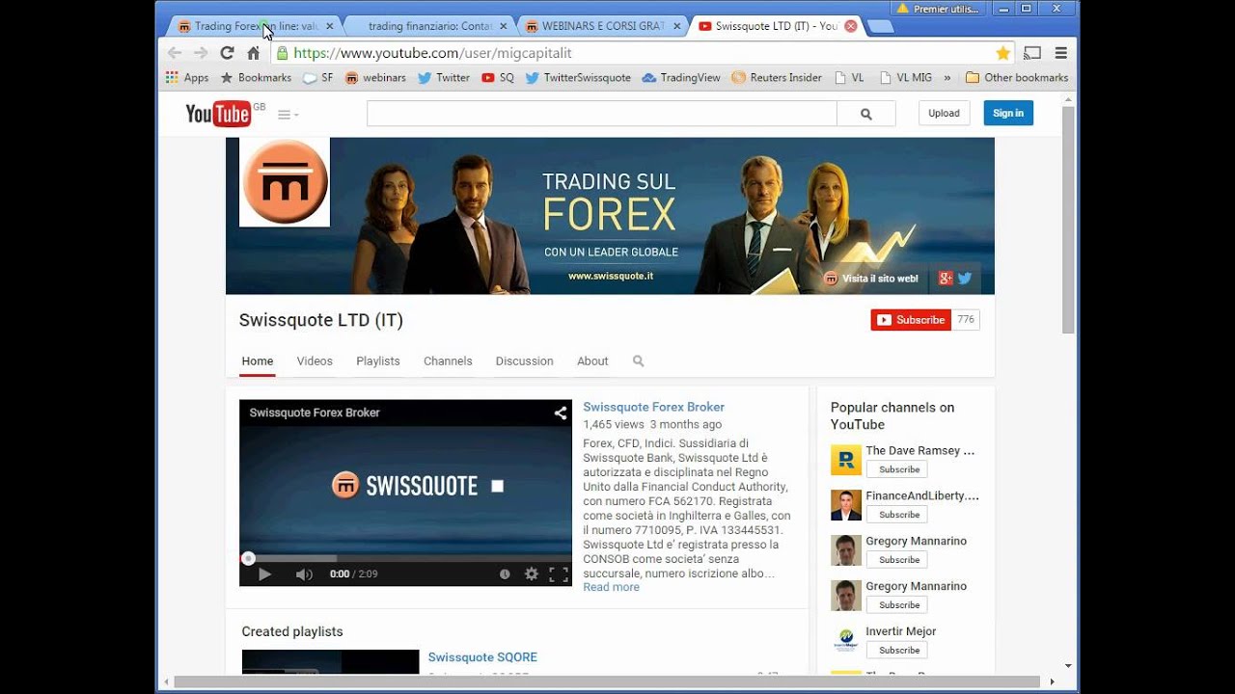This screenshot has height=694, width=1235.
Task: Expand the YouTube guide menu
Action: pos(288,115)
